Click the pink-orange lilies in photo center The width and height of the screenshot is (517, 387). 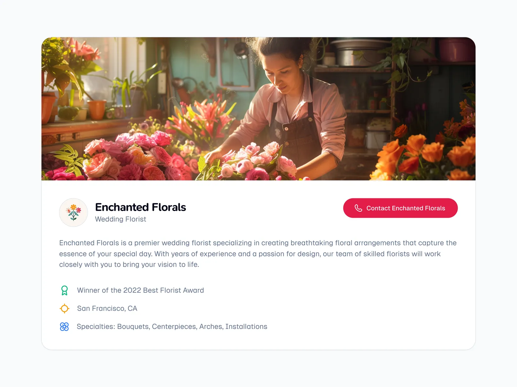202,119
